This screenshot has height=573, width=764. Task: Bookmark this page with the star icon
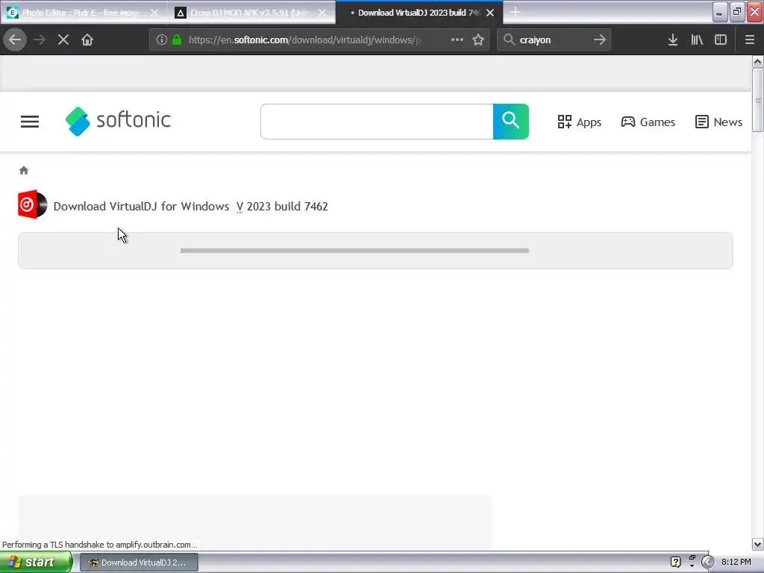coord(478,40)
